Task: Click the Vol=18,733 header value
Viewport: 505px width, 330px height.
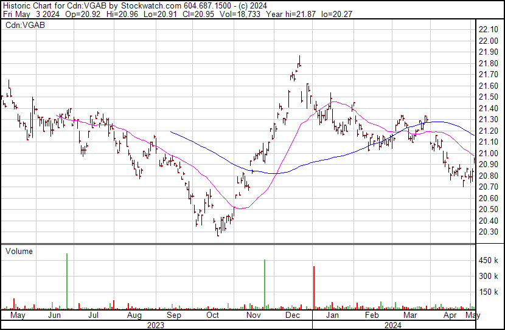Action: [x=240, y=14]
